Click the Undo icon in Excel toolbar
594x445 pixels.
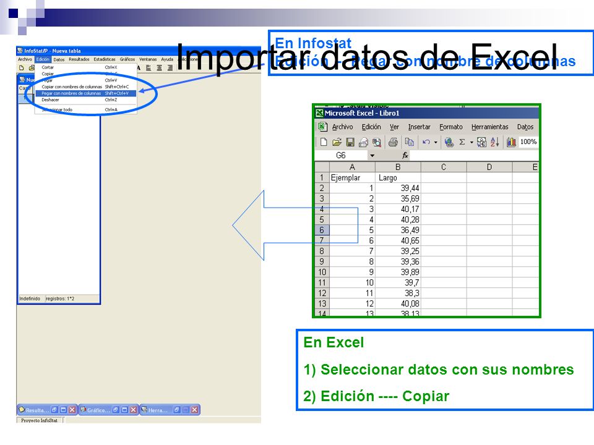(426, 142)
